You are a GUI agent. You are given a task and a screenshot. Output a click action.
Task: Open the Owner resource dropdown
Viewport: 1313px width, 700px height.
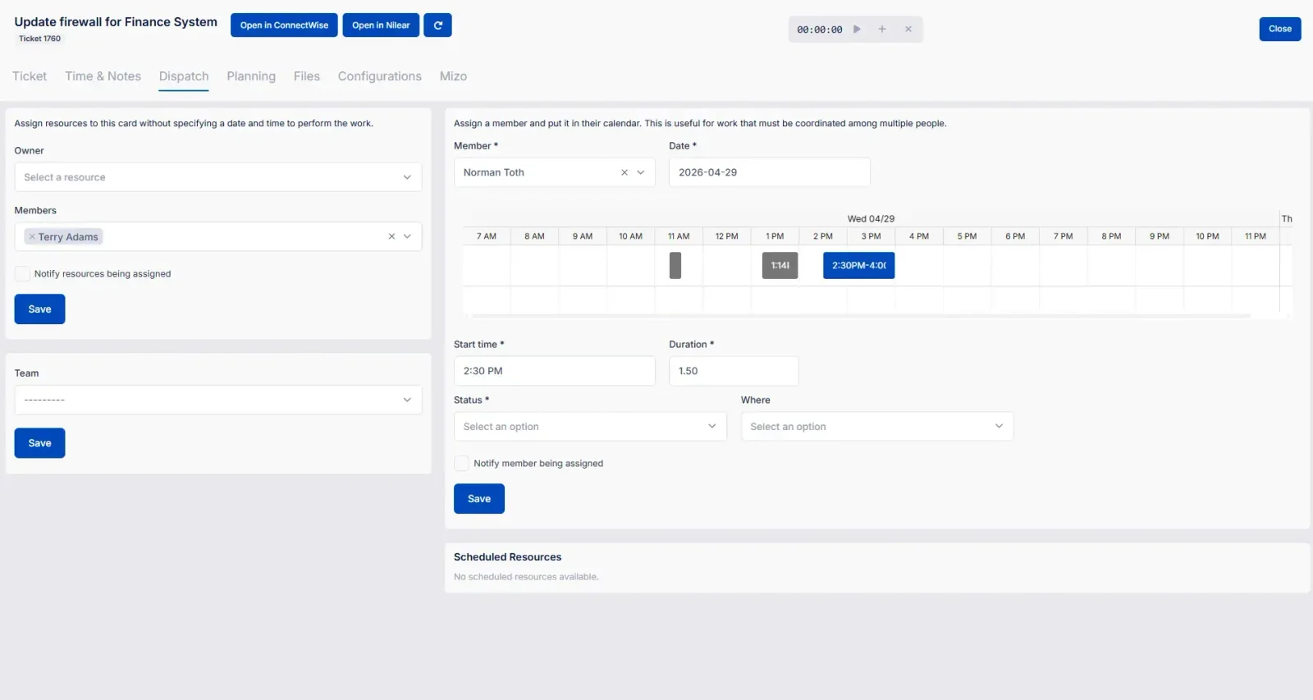click(x=218, y=177)
